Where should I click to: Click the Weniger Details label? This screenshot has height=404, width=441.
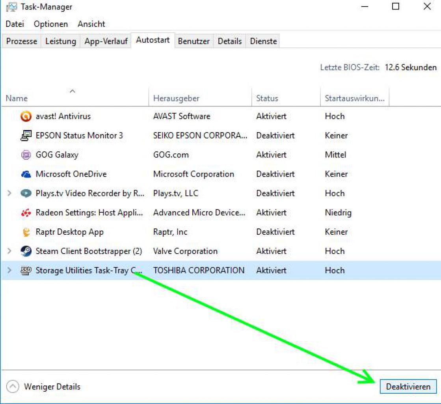coord(52,387)
